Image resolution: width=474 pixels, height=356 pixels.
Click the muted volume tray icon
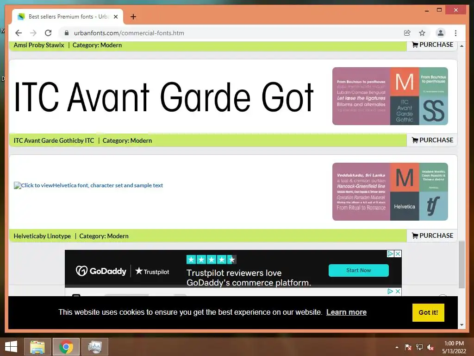(x=430, y=347)
